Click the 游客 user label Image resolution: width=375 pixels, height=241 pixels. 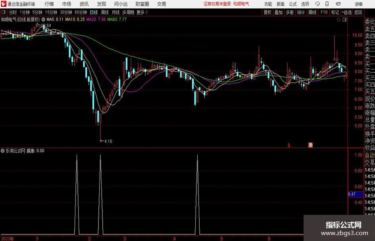click(359, 4)
